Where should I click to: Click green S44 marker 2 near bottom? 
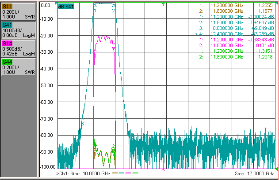114,146
